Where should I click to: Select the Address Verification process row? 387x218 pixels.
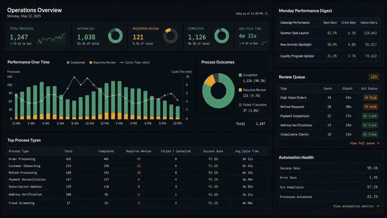tap(137, 194)
